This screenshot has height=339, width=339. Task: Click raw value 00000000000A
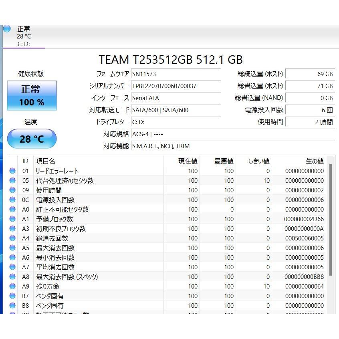(304, 229)
